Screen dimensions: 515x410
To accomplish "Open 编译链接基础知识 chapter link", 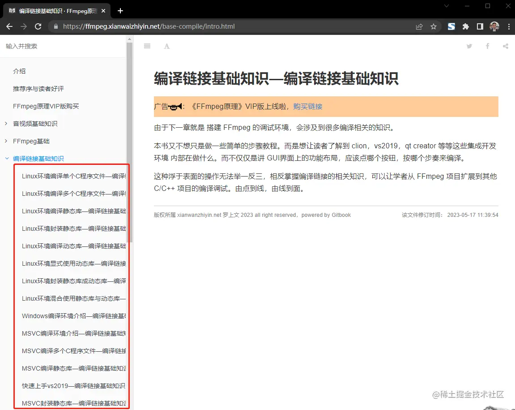I will point(38,158).
